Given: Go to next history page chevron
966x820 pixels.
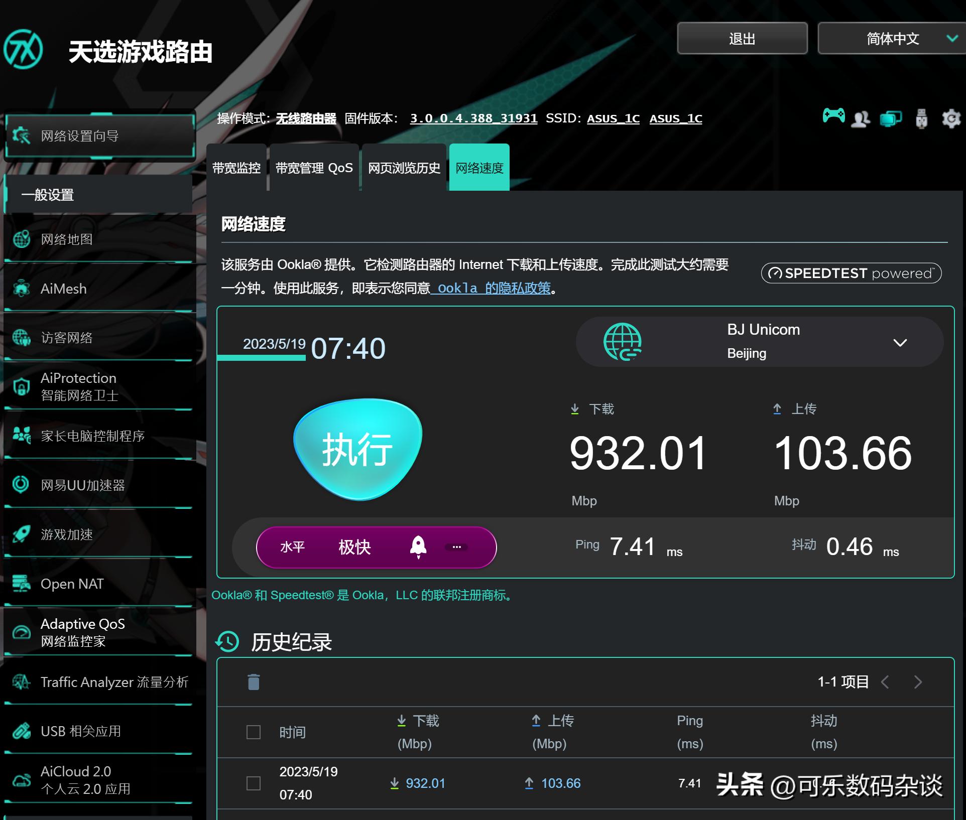Looking at the screenshot, I should point(919,682).
